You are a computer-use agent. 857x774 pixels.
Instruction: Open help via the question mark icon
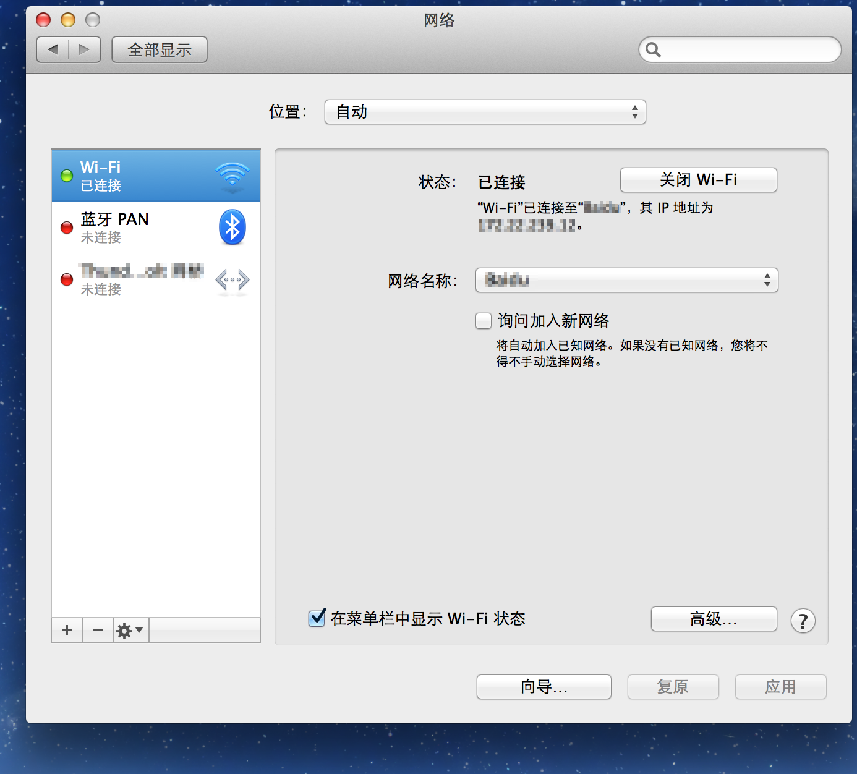coord(803,621)
